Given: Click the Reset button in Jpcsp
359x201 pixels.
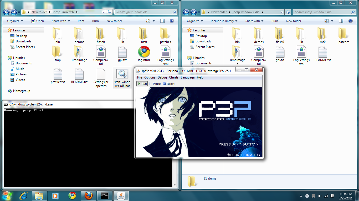Looking at the screenshot, I should [169, 84].
